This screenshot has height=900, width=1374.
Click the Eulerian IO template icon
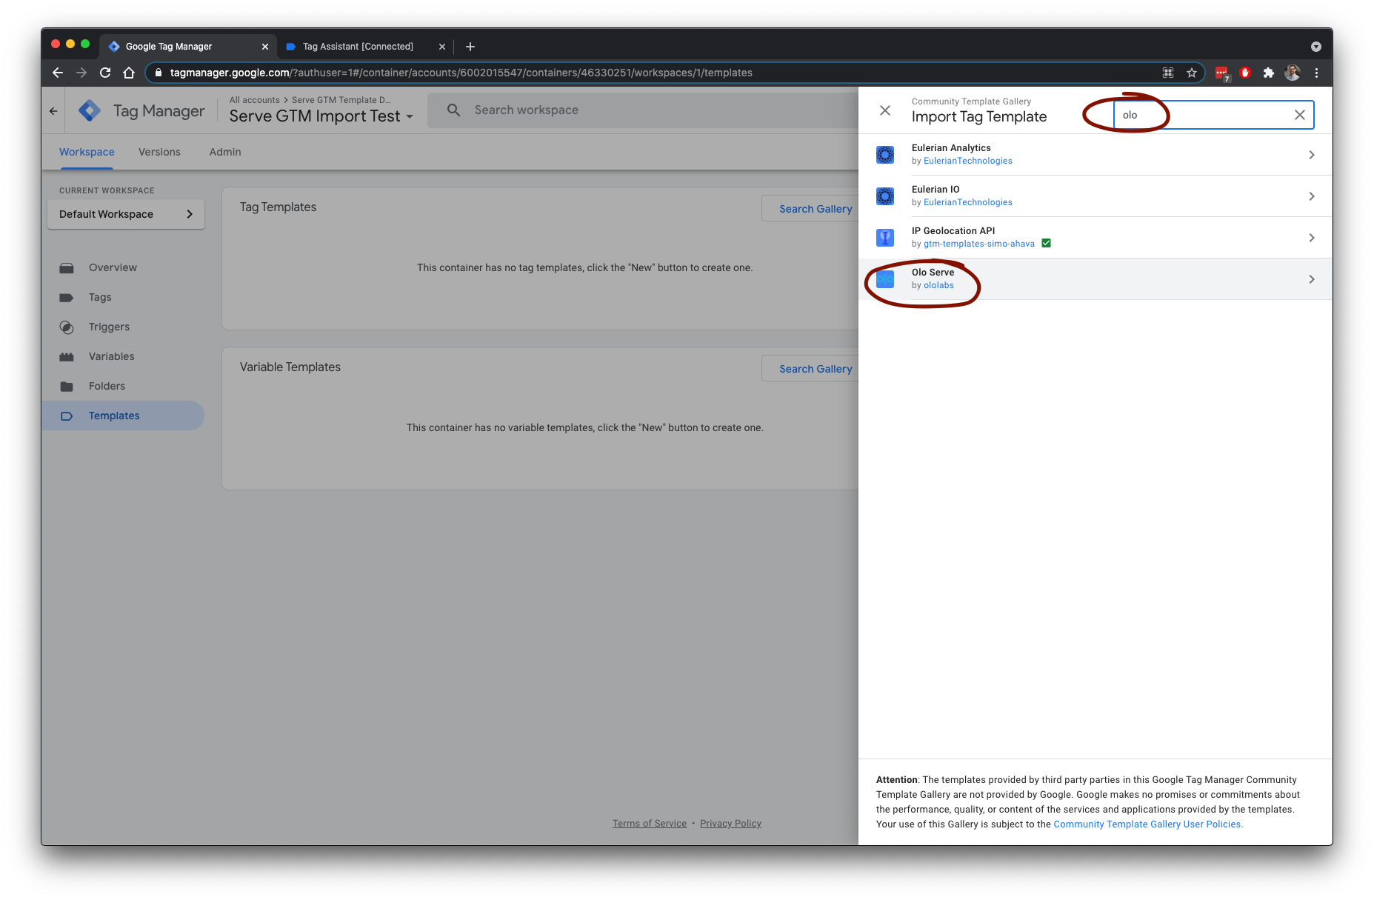[885, 196]
